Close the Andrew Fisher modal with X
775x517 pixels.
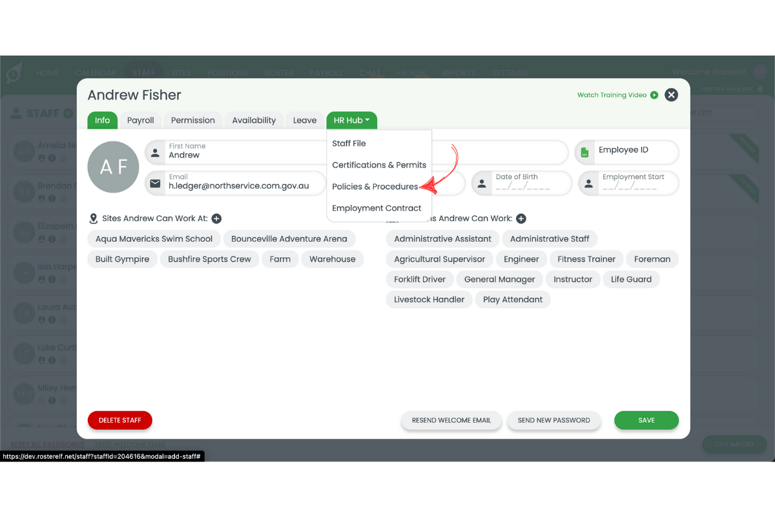(x=672, y=95)
